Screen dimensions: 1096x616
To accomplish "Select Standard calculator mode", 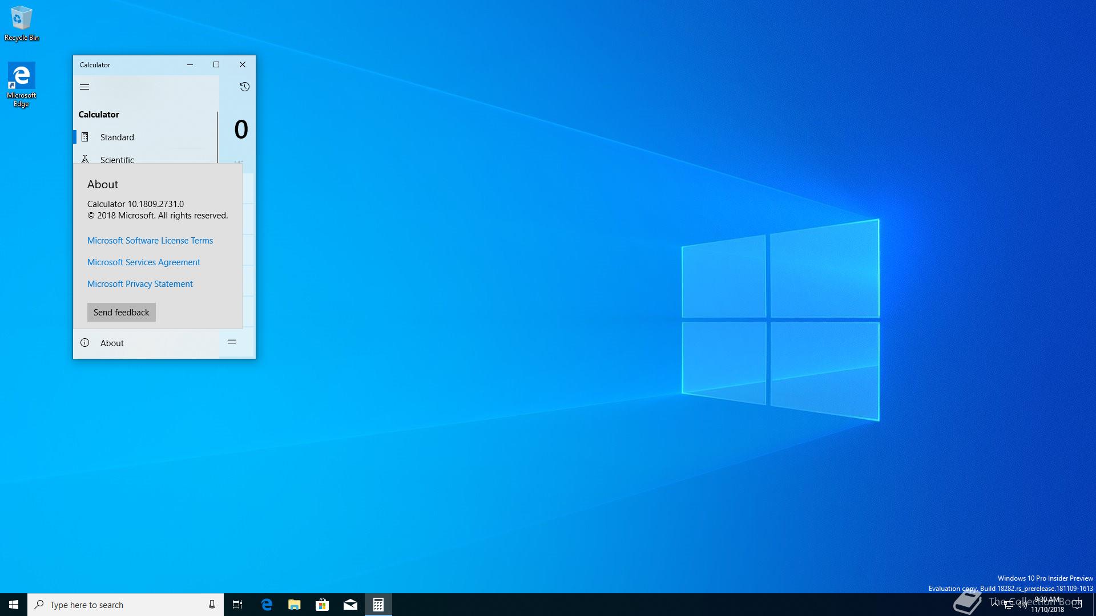I will pos(146,137).
